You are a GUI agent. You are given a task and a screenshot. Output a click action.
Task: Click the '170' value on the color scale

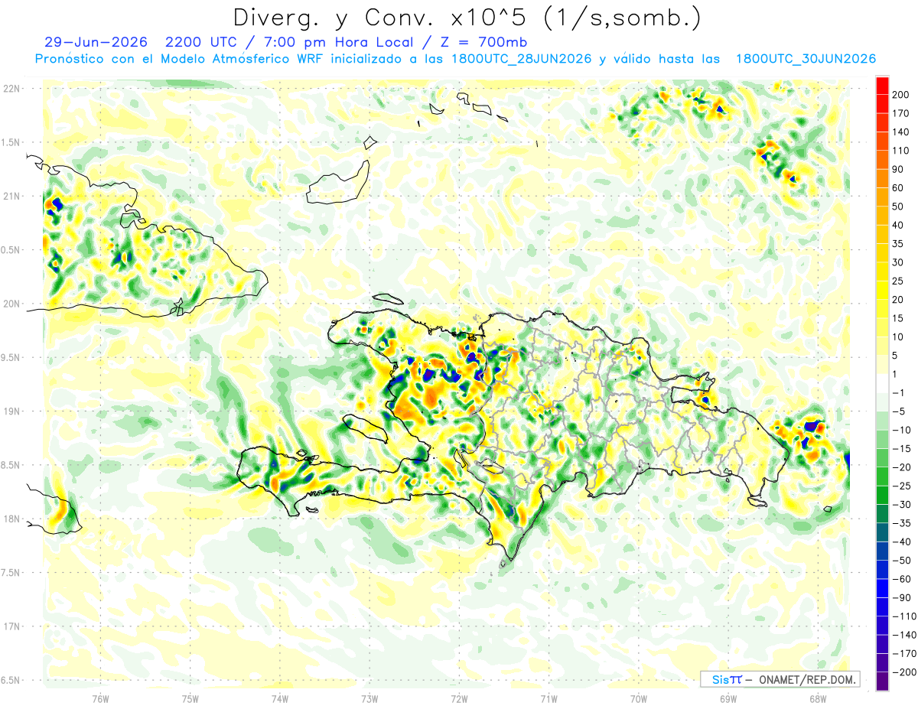(900, 113)
